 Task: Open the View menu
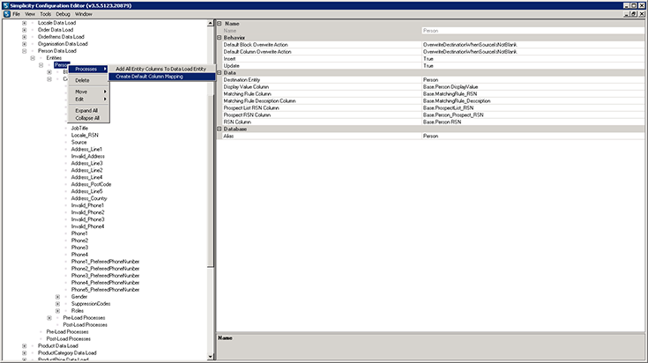click(30, 14)
